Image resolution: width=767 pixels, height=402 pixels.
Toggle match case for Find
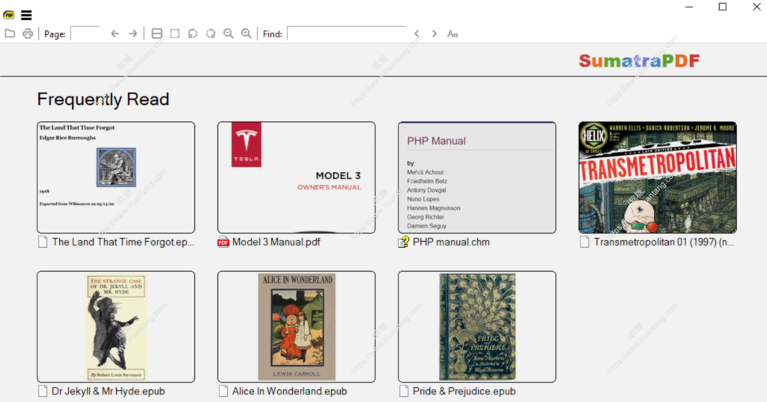452,34
